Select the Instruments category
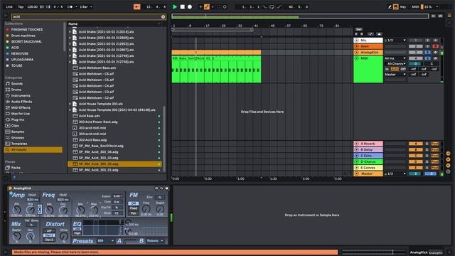 pyautogui.click(x=21, y=95)
